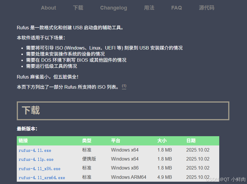
Task: Open footnote (1) next to ISO 列表
Action: pos(124,86)
